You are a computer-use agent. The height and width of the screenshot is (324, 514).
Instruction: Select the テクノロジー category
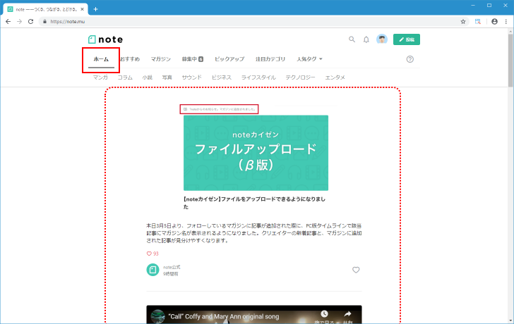click(x=300, y=77)
